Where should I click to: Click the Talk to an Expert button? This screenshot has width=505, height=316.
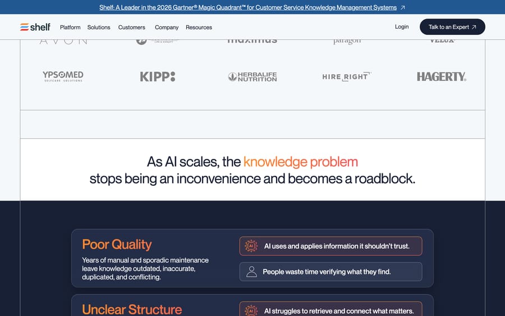[452, 27]
